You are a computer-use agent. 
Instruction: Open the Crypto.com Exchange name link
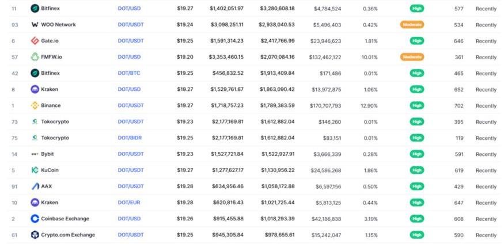pos(68,235)
